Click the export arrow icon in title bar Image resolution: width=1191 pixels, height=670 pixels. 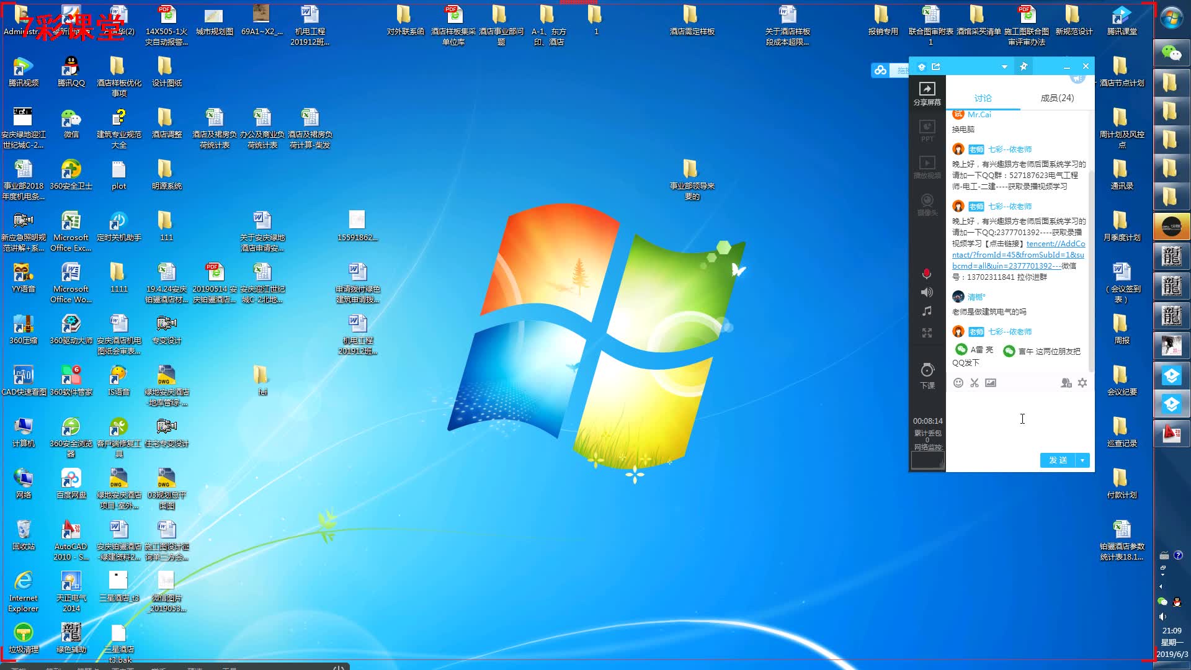(936, 66)
